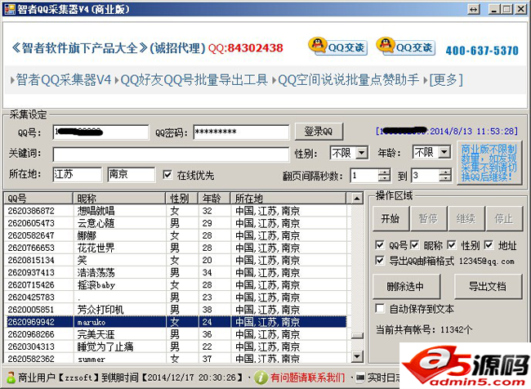Click the first QQ交谈 chat icon
This screenshot has width=531, height=389.
coord(337,47)
